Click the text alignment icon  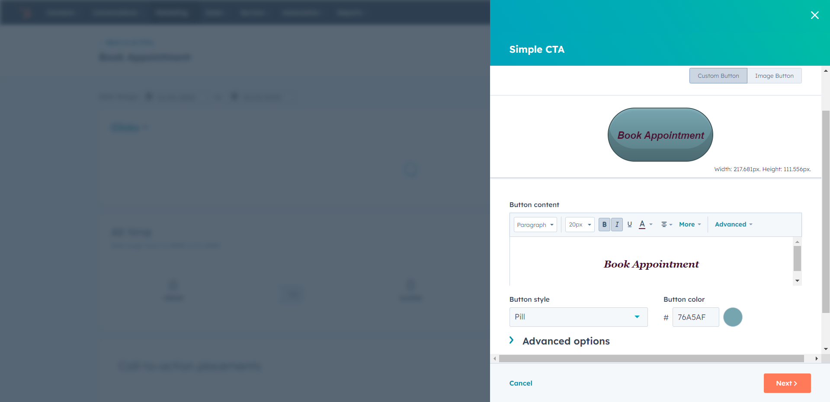pos(665,224)
